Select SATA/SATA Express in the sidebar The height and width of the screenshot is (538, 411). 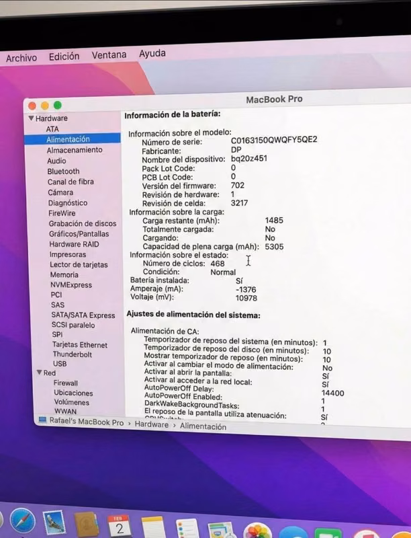click(83, 315)
